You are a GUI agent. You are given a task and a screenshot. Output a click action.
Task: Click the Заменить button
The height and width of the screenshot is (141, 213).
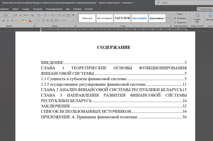[x=180, y=18]
